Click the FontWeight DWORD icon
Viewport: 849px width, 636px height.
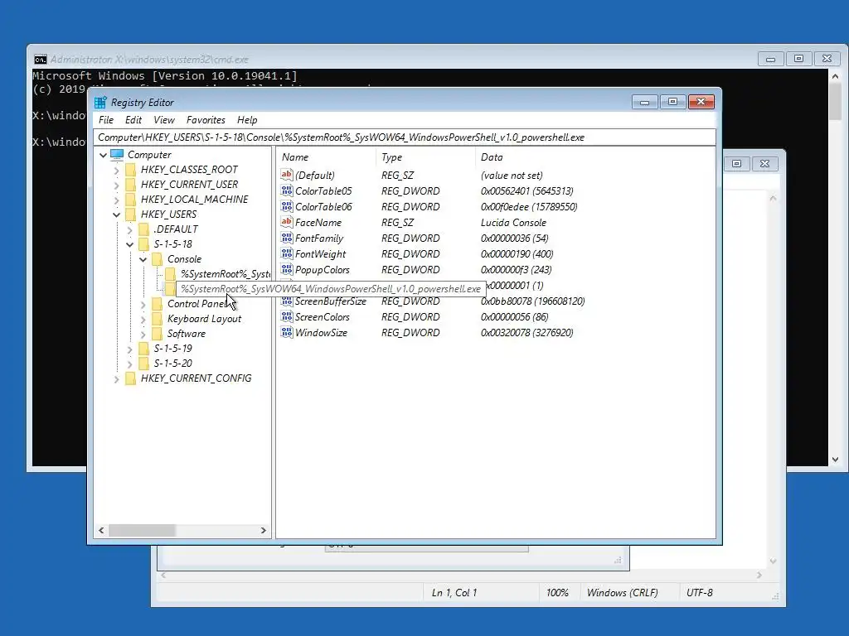pyautogui.click(x=286, y=253)
